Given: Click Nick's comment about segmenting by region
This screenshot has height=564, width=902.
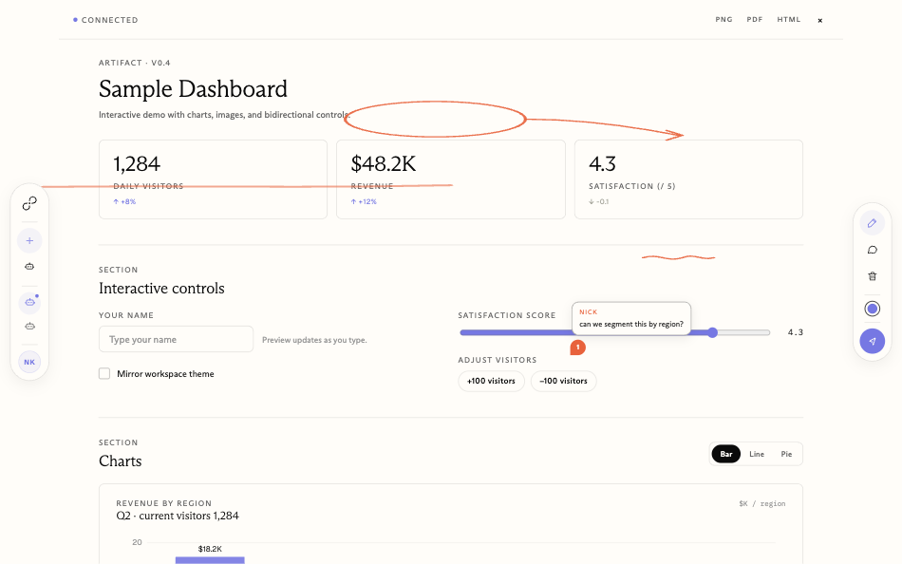Looking at the screenshot, I should [631, 318].
